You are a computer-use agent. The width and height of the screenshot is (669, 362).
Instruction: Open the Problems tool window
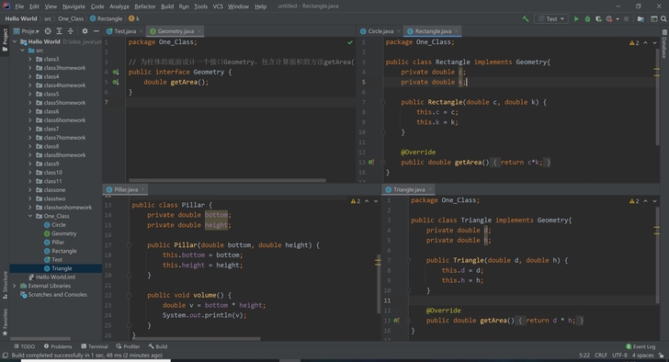point(58,346)
